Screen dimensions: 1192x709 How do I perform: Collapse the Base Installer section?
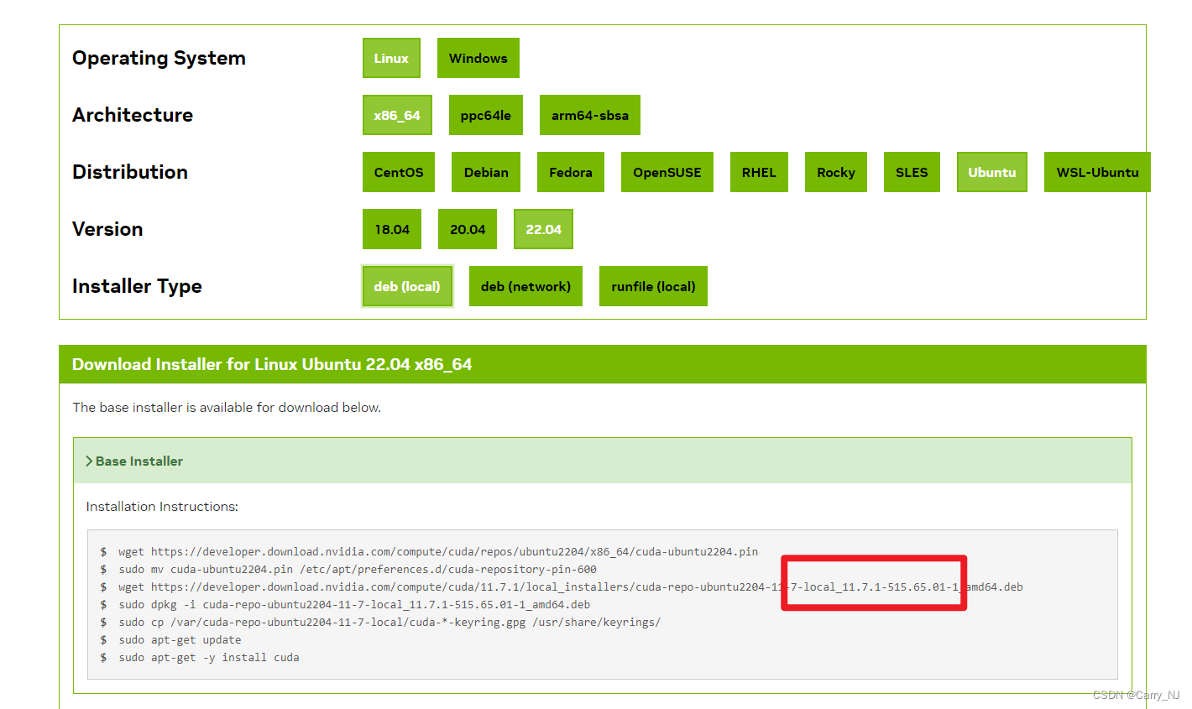tap(603, 461)
